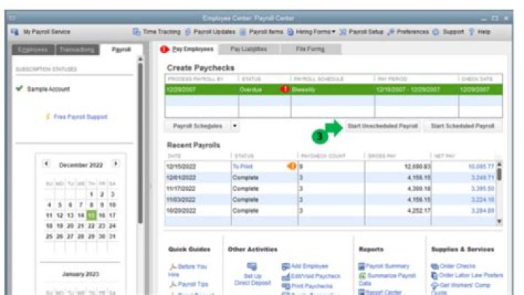This screenshot has width=524, height=295.
Task: Click the Payroll Setup icon
Action: click(x=343, y=32)
